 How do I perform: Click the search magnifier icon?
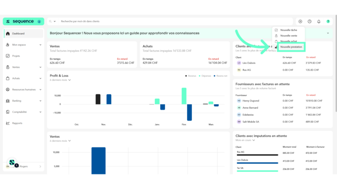pos(50,21)
